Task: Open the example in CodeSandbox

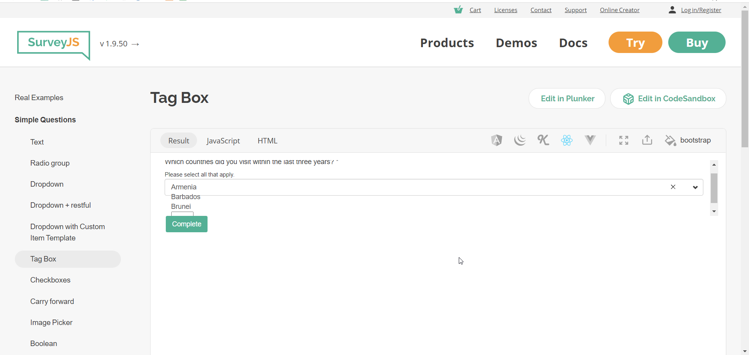Action: pos(668,98)
